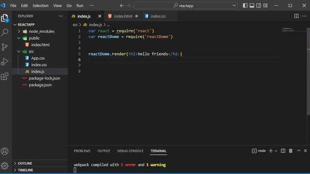Split the editor to the right

[x=296, y=16]
